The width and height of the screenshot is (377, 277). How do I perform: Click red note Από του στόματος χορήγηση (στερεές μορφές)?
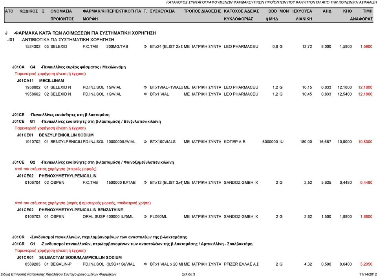click(55, 169)
